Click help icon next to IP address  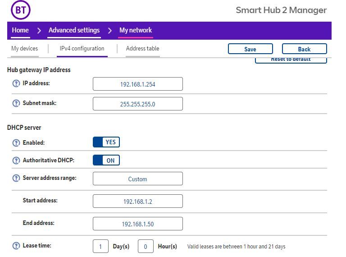[x=16, y=83]
